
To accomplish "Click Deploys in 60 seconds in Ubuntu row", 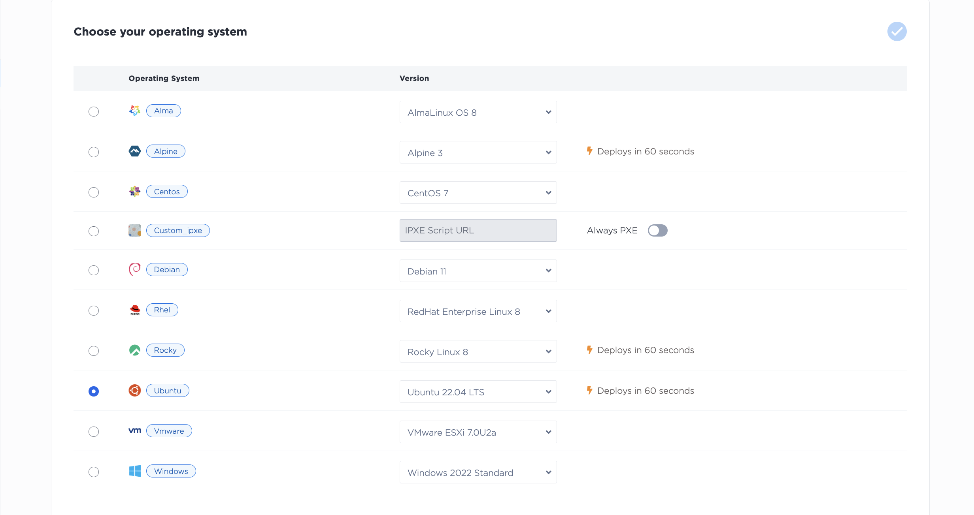I will point(646,391).
